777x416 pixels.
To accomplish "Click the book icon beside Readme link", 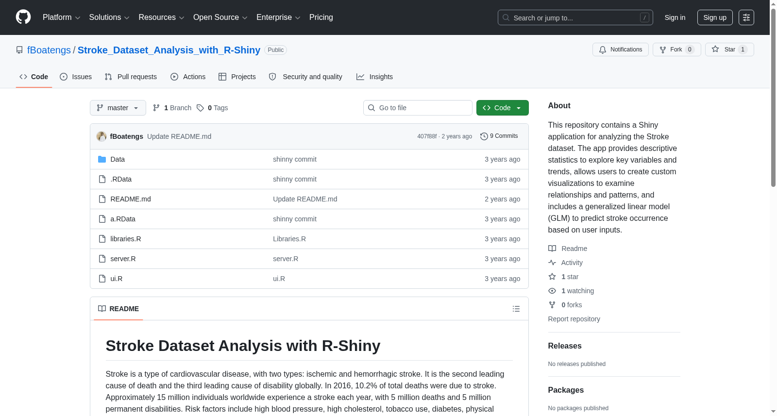I will tap(552, 249).
